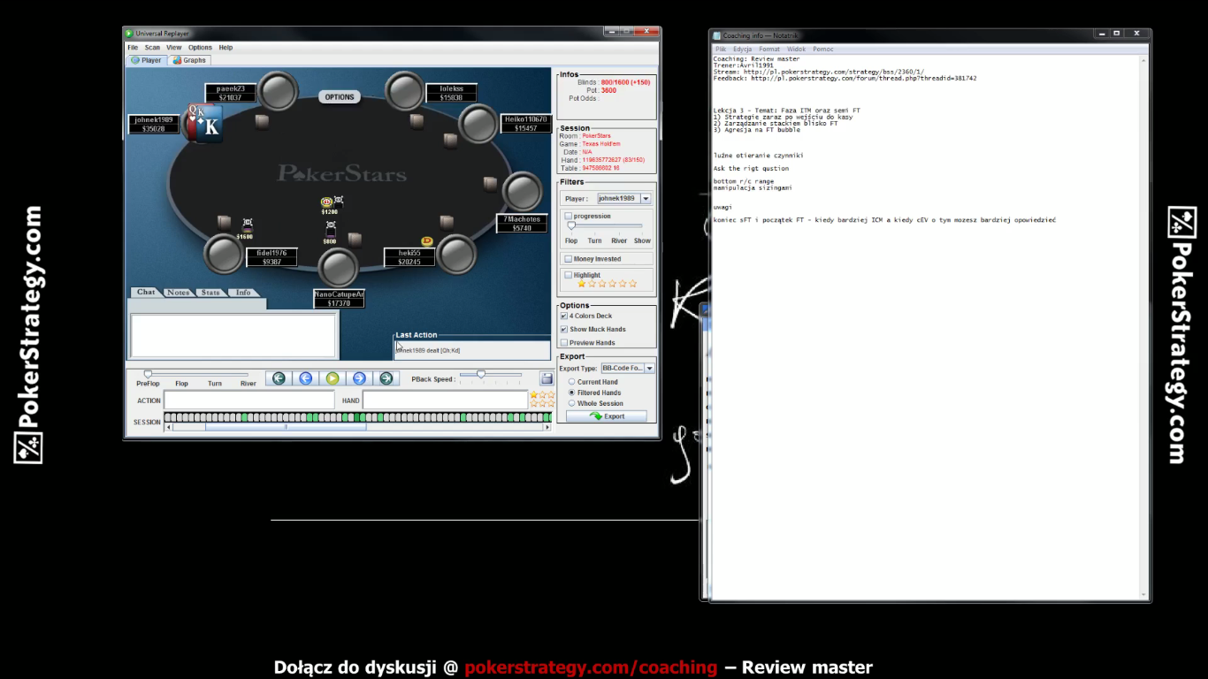Open the Widok menu in Notatnik
The image size is (1208, 679).
coord(796,50)
